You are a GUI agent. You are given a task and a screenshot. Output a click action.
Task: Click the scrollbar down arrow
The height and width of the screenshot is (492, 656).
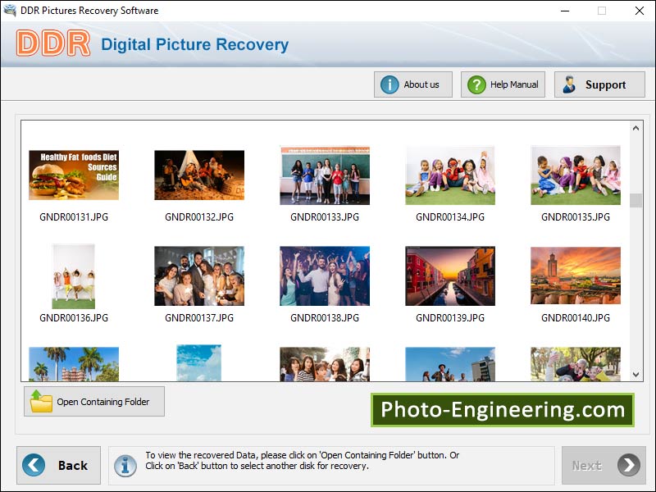635,373
